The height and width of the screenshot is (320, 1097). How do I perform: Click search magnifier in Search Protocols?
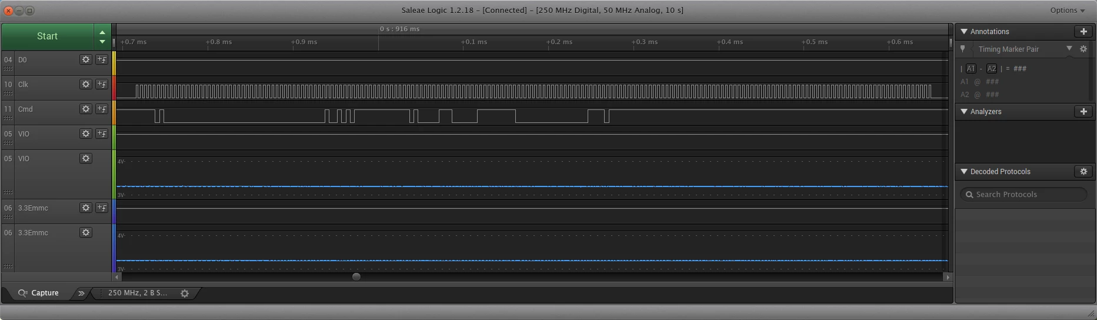click(969, 194)
